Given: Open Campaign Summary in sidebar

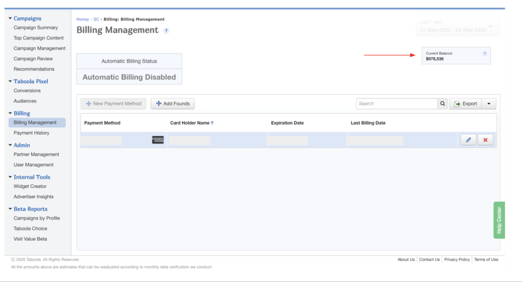Looking at the screenshot, I should [x=36, y=28].
